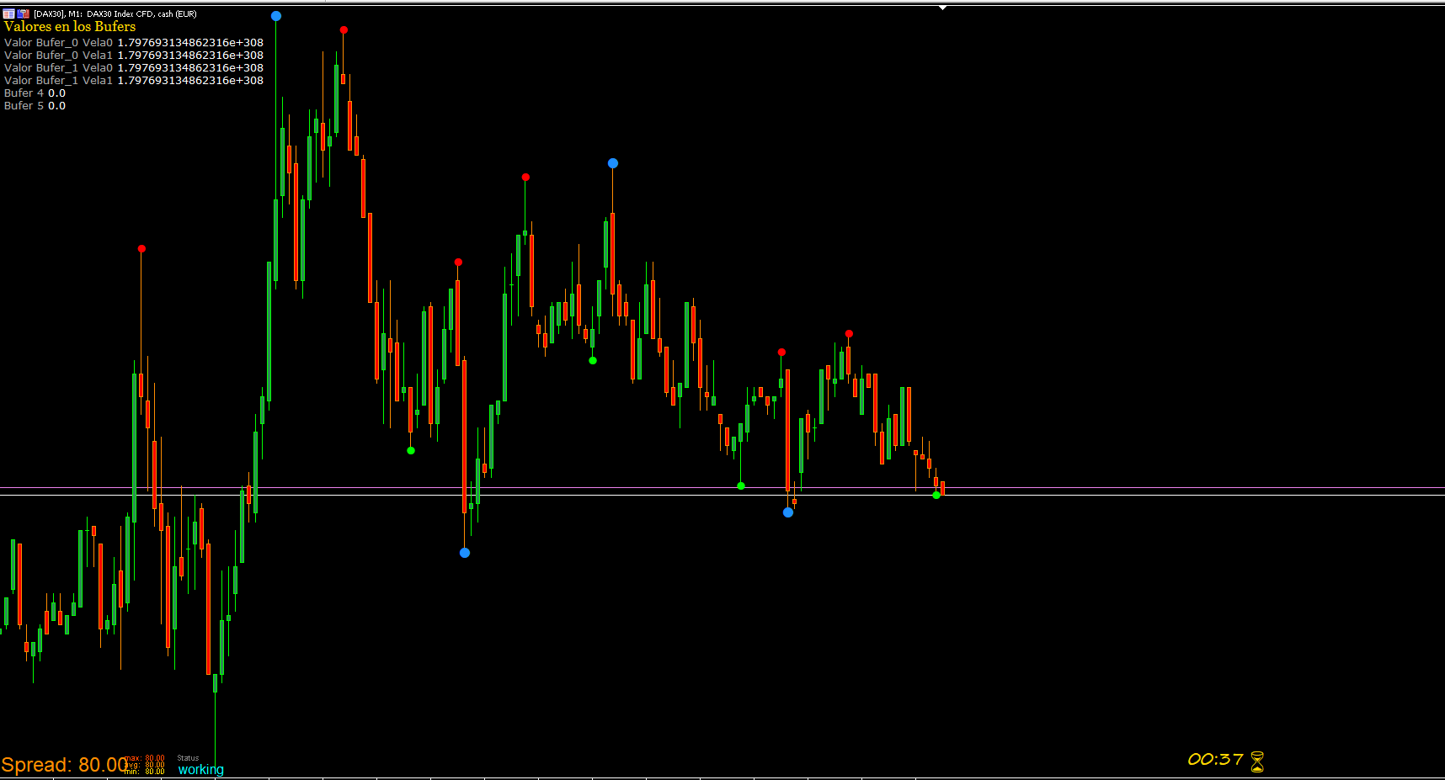Select the leftmost green dot marker

click(411, 451)
